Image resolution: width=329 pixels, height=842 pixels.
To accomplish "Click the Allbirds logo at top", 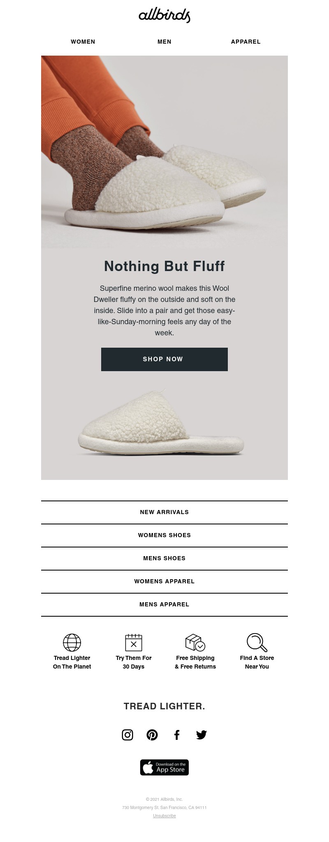I will pyautogui.click(x=164, y=15).
